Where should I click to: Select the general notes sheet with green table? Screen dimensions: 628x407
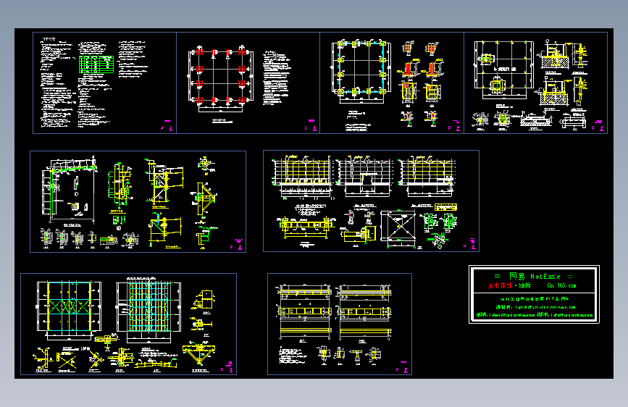click(104, 83)
